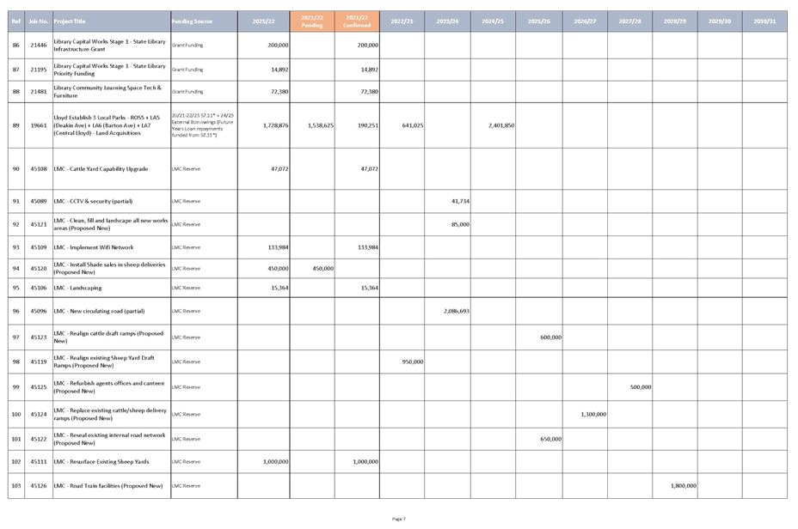Select the '2021/22 Pending' header cell
The height and width of the screenshot is (529, 798).
point(312,21)
